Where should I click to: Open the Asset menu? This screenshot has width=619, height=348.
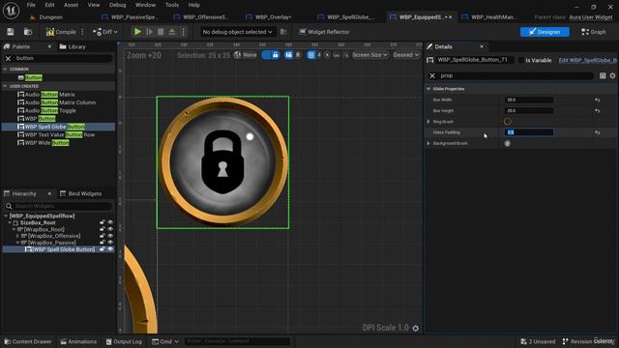coord(71,5)
